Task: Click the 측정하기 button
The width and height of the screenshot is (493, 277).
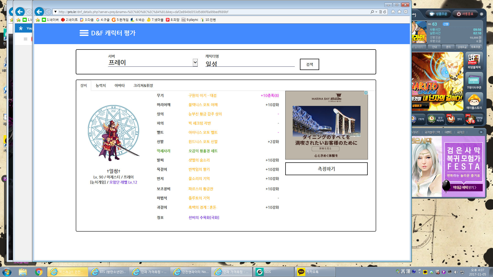Action: tap(326, 169)
